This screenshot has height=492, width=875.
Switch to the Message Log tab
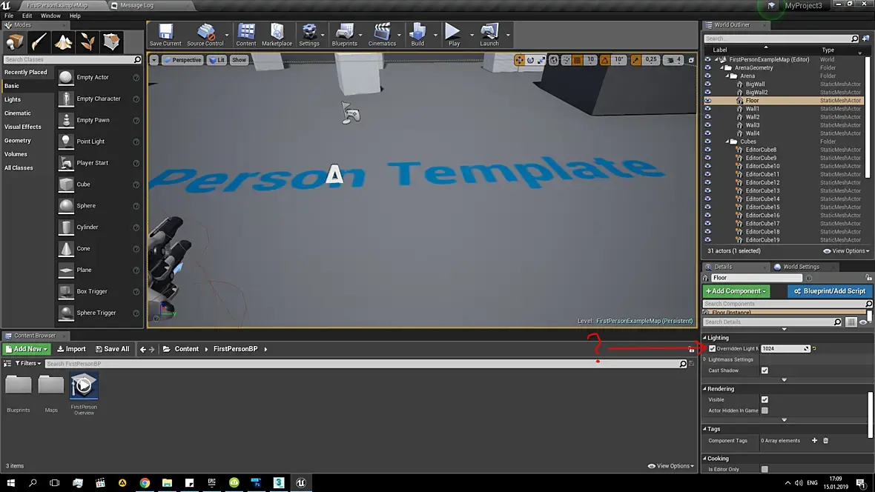click(x=136, y=5)
